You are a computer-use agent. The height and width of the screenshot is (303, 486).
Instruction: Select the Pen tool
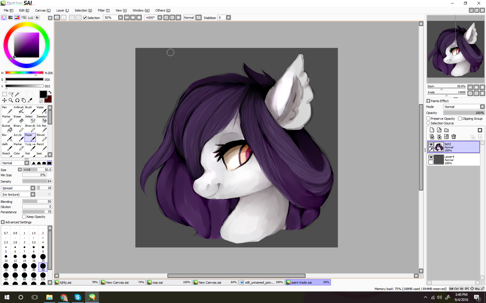pyautogui.click(x=7, y=110)
